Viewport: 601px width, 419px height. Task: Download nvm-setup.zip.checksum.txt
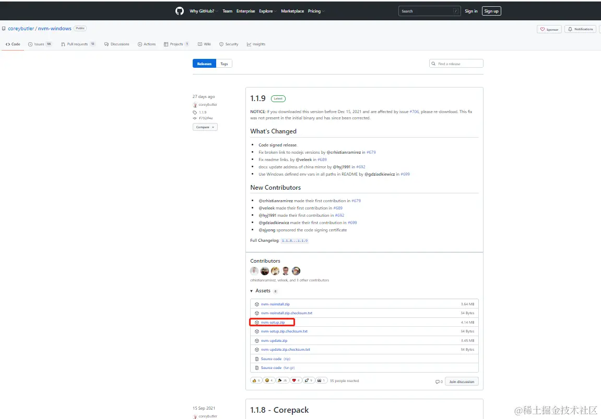[x=284, y=331]
